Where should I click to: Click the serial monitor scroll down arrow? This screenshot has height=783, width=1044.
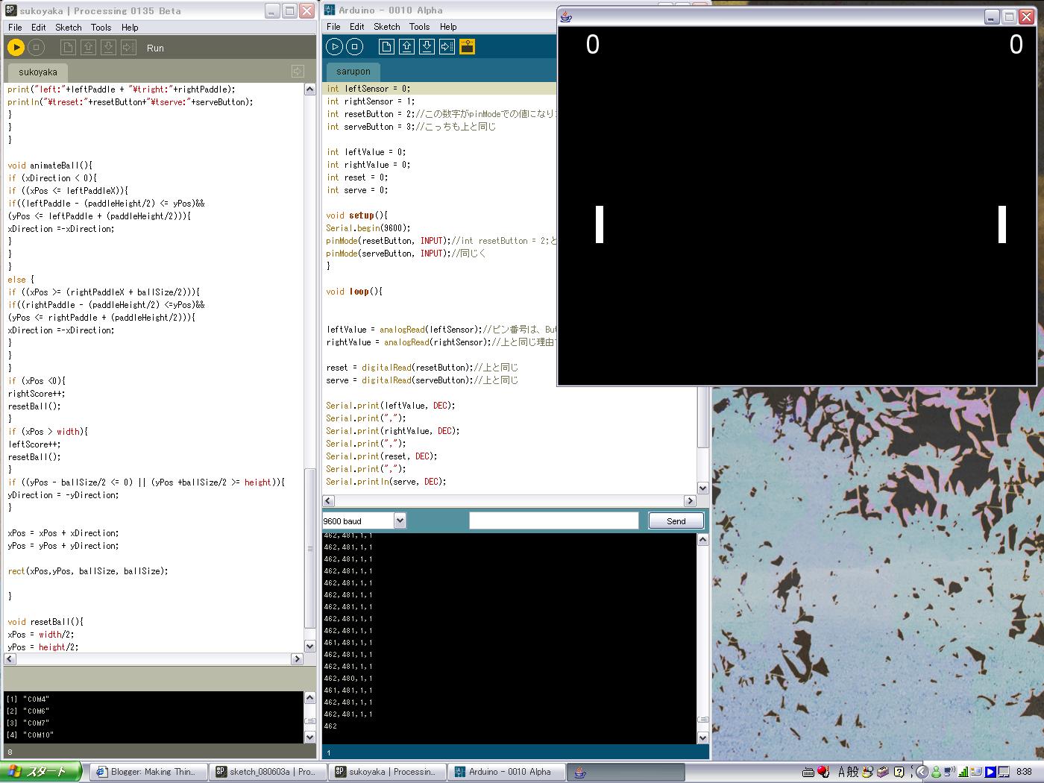click(x=702, y=738)
